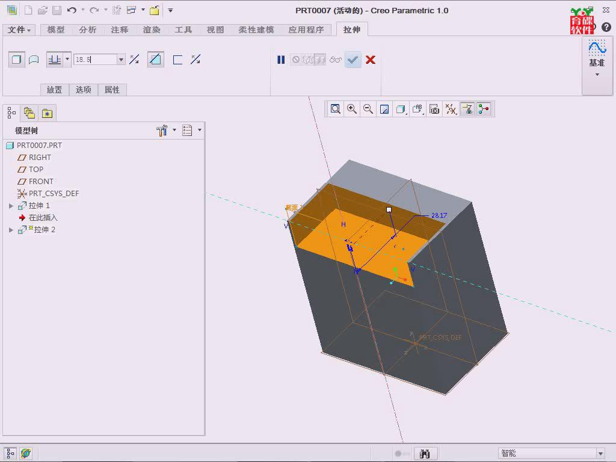Switch to the 模型 ribbon tab
Viewport: 616px width, 462px height.
tap(56, 30)
